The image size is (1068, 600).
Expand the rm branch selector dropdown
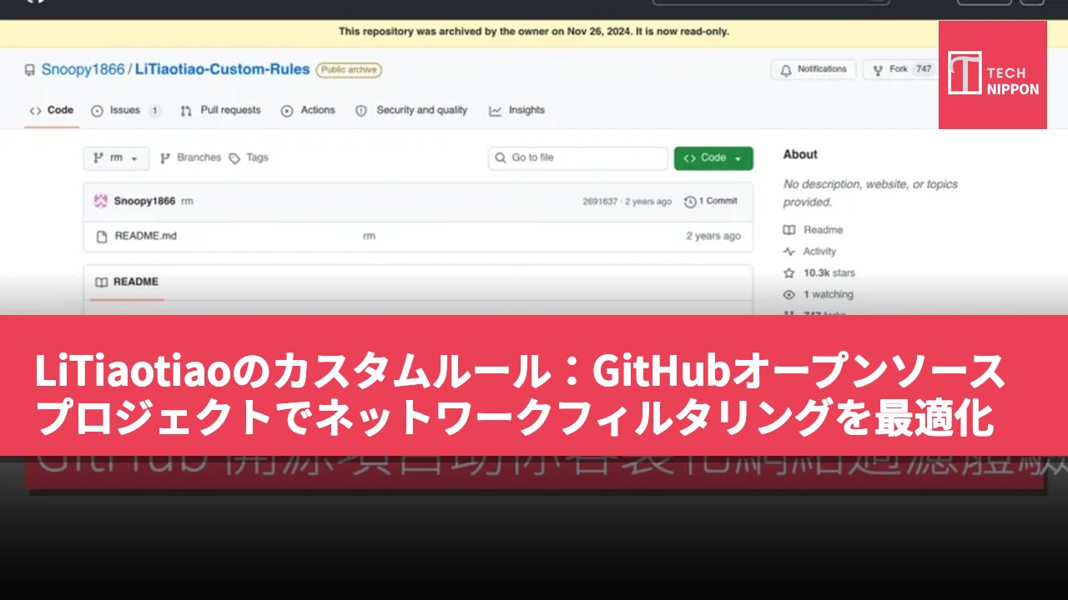[116, 157]
